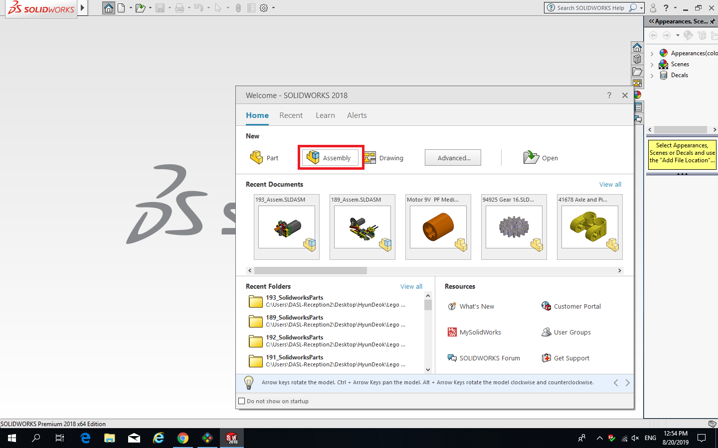This screenshot has width=718, height=448.
Task: Click the Save icon in toolbar
Action: point(160,8)
